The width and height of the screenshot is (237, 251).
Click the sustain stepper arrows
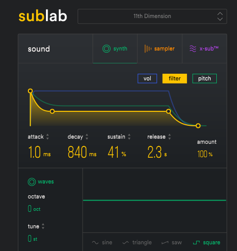(129, 137)
